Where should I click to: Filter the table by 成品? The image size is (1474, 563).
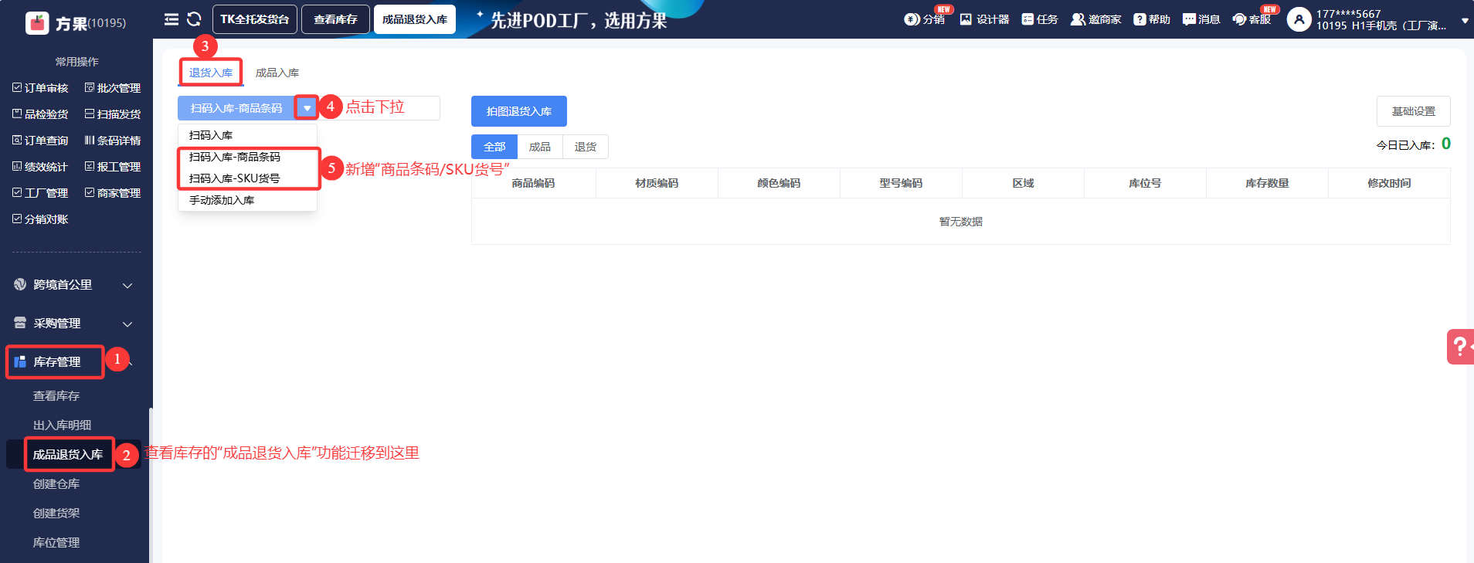tap(540, 147)
